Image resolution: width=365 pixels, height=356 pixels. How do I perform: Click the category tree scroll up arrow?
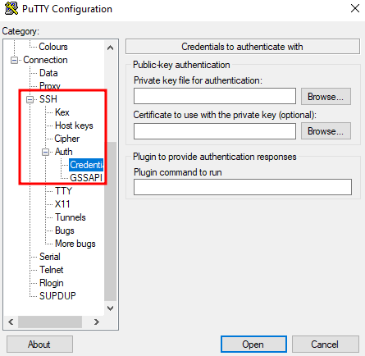coord(110,48)
